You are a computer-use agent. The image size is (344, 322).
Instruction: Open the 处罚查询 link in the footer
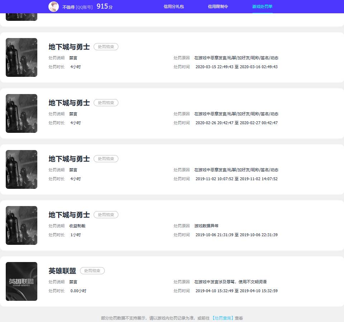coord(223,318)
